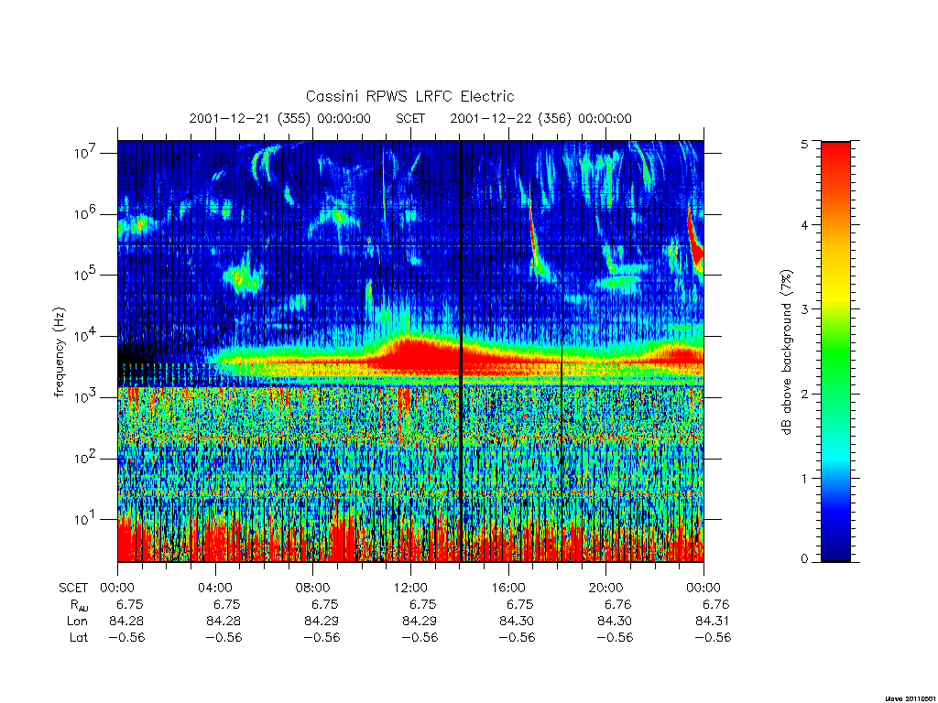Click the "R_AU" row label

[x=79, y=605]
